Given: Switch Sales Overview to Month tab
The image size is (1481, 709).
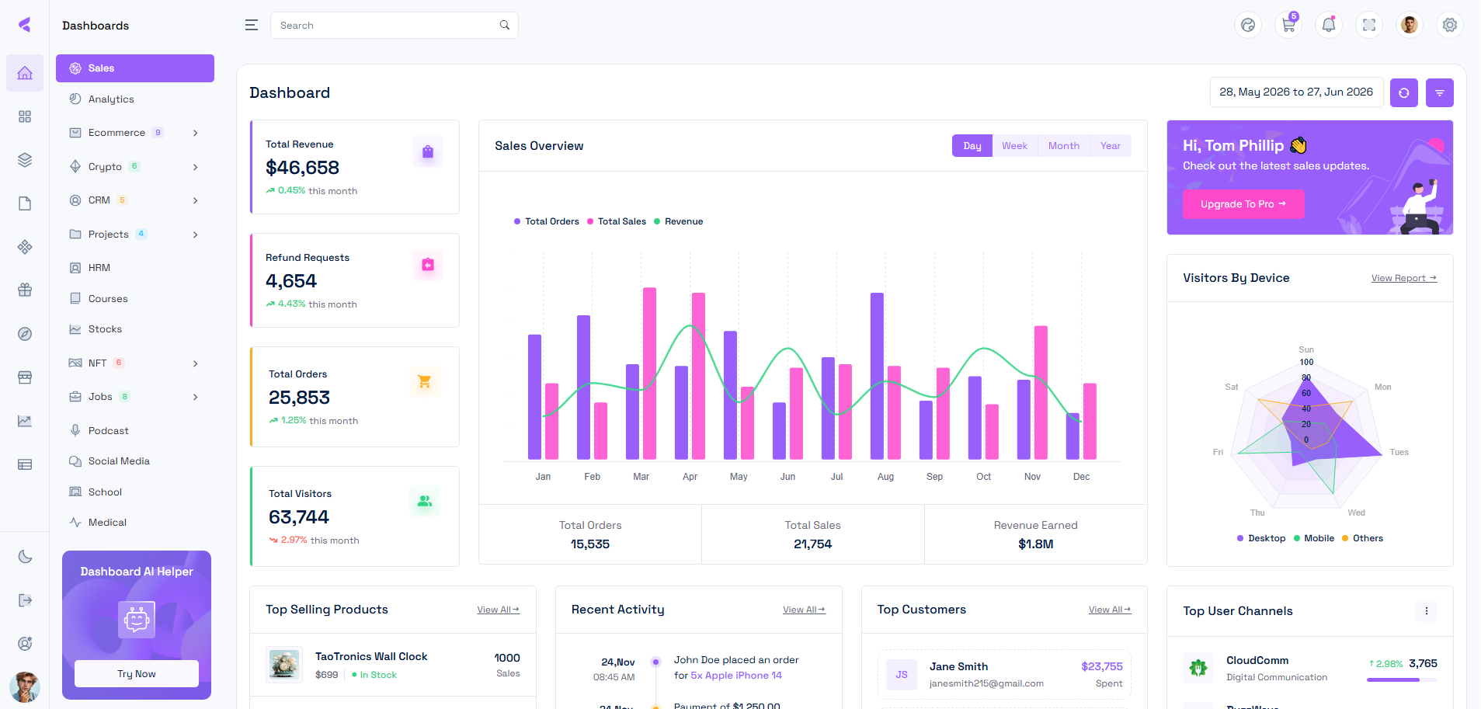Looking at the screenshot, I should pyautogui.click(x=1064, y=146).
